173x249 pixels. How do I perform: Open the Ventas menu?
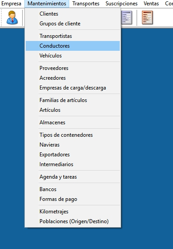(151, 4)
